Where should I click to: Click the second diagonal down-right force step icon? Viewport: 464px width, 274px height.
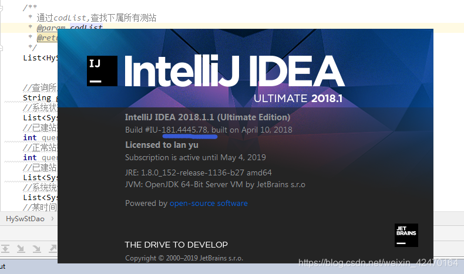click(36, 249)
